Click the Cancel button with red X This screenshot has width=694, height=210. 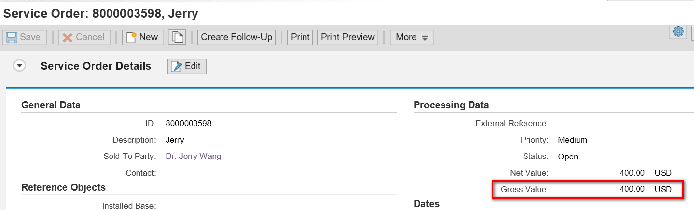pos(84,37)
